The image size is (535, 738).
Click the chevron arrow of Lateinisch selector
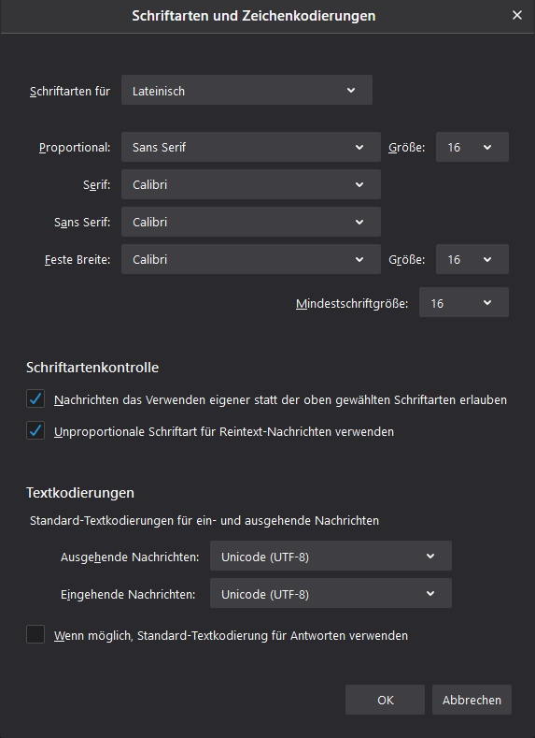tap(351, 91)
